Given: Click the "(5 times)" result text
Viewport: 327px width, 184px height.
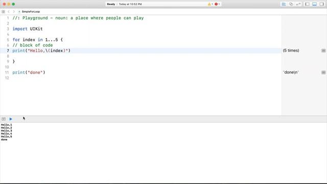Looking at the screenshot, I should point(291,51).
